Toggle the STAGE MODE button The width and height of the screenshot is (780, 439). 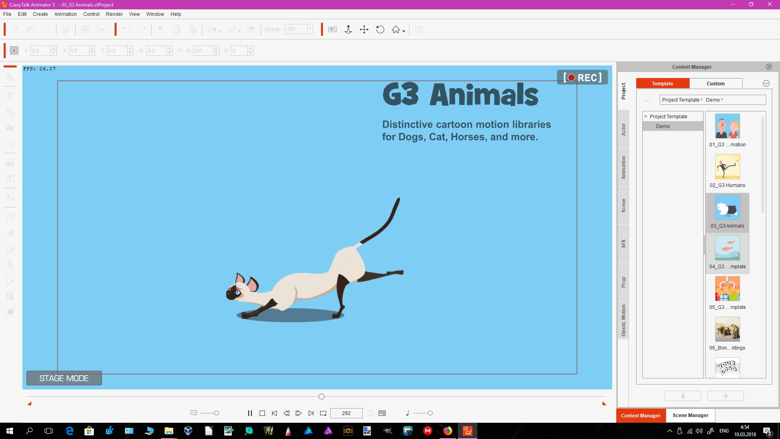pos(64,378)
